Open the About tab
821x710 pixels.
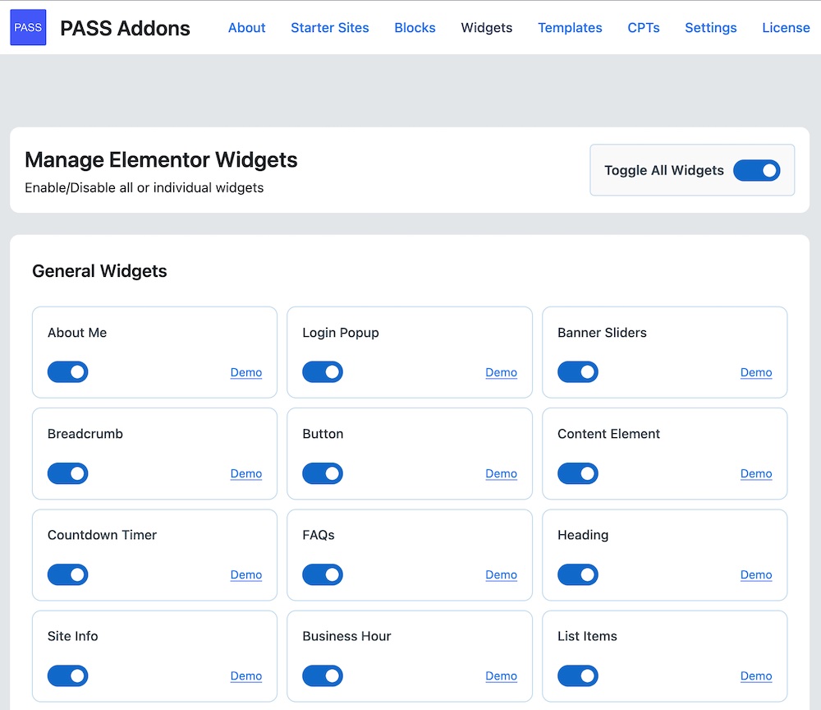[x=246, y=28]
